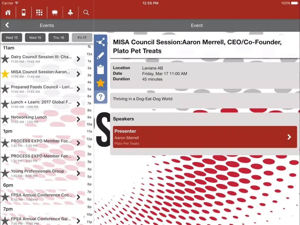Go back using the Events back arrow

pyautogui.click(x=7, y=25)
